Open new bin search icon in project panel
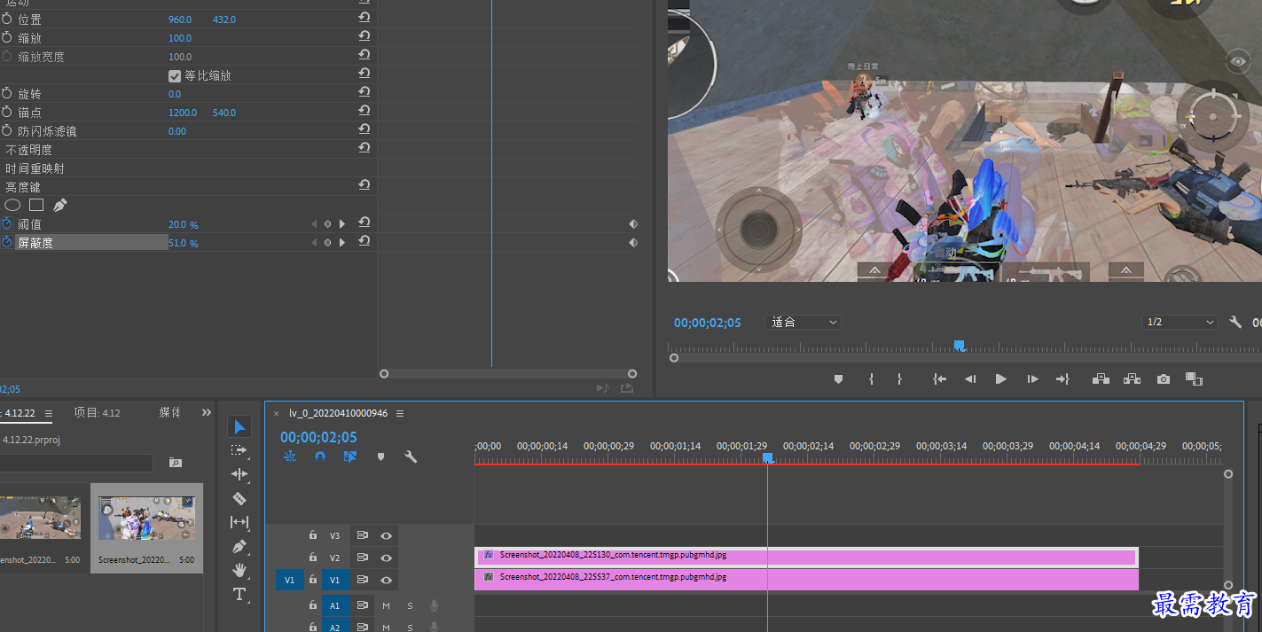1262x632 pixels. click(x=175, y=463)
